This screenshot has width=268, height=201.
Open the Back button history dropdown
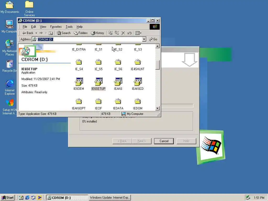(x=36, y=33)
